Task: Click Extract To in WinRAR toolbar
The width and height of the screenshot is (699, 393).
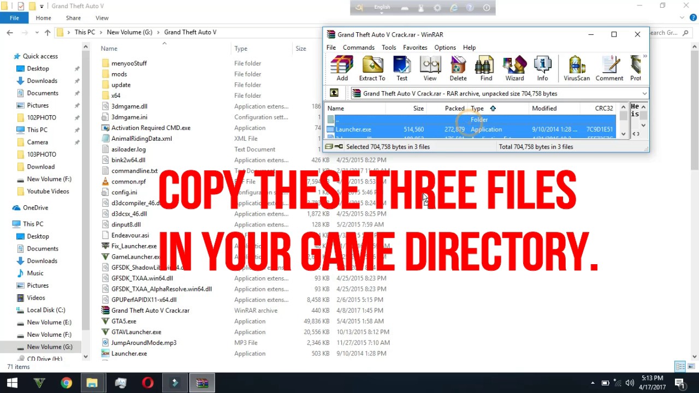Action: click(372, 68)
